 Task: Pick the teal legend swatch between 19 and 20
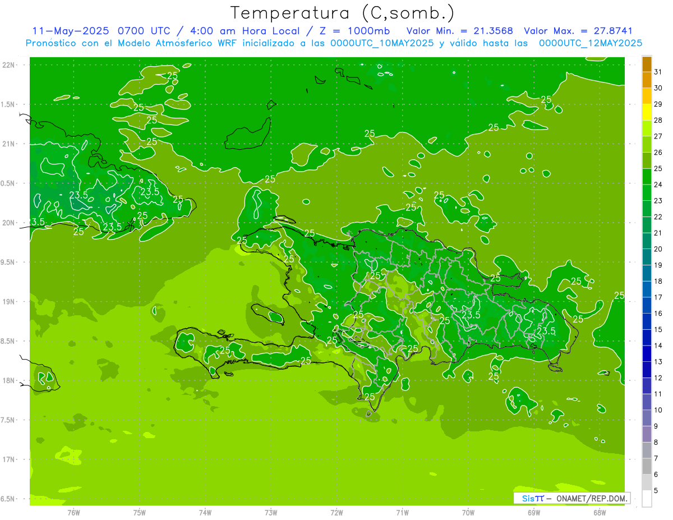(647, 257)
